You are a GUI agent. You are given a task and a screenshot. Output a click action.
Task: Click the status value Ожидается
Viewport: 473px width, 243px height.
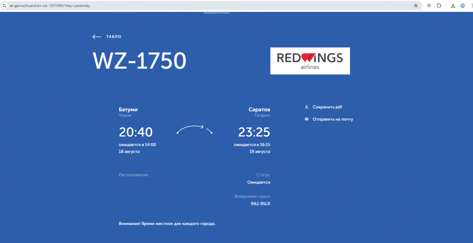click(259, 182)
